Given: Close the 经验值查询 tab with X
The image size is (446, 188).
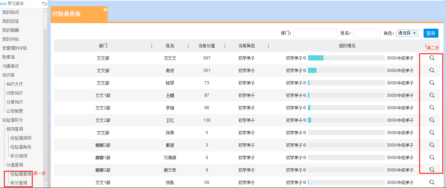Looking at the screenshot, I should [x=105, y=10].
